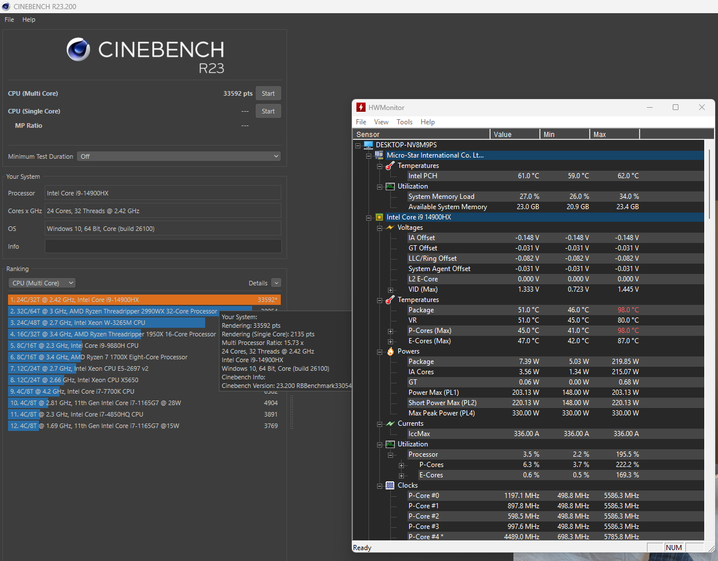The width and height of the screenshot is (718, 561).
Task: Open the HWMonitor File menu
Action: 361,122
